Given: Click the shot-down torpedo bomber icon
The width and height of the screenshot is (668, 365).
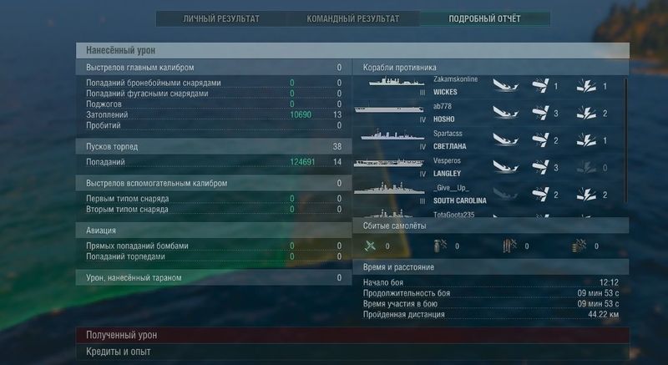Looking at the screenshot, I should 510,246.
